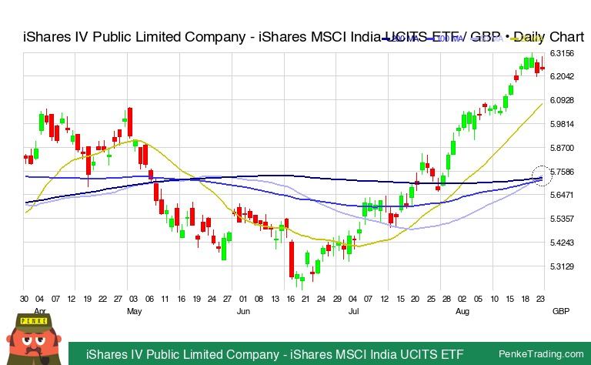591x365 pixels.
Task: Click the 5.8700 price axis label
Action: [562, 148]
